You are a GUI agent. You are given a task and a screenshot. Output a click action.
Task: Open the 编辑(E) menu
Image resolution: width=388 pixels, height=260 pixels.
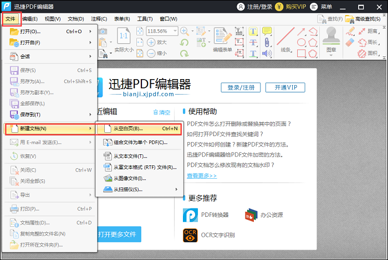30,19
